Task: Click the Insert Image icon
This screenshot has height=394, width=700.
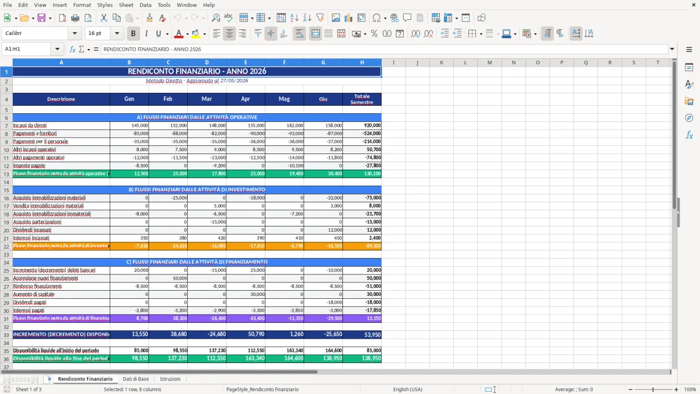Action: click(x=335, y=18)
